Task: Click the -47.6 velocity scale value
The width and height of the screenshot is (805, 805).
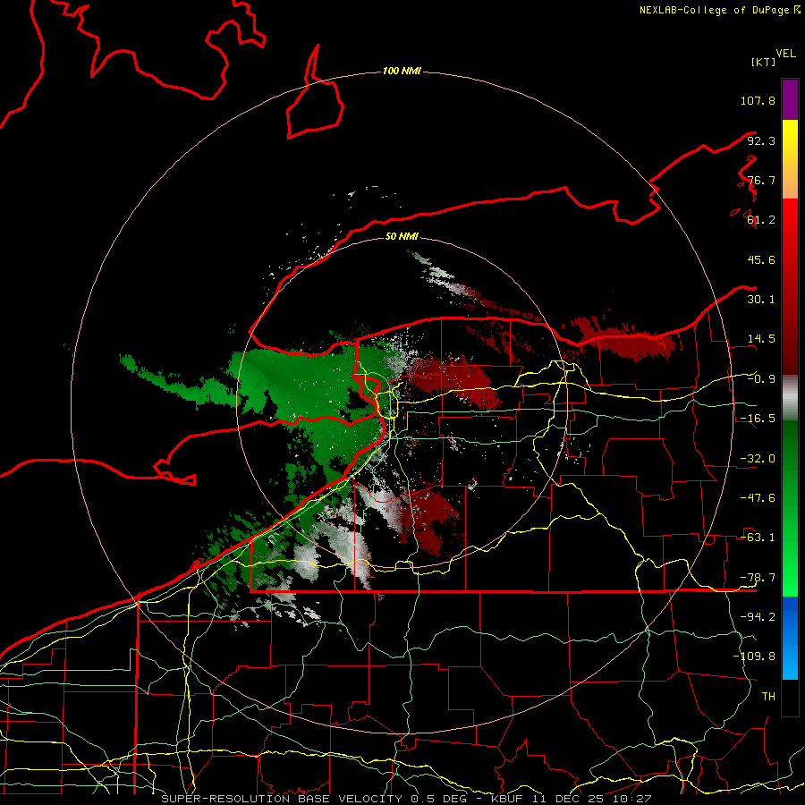Action: [x=758, y=498]
